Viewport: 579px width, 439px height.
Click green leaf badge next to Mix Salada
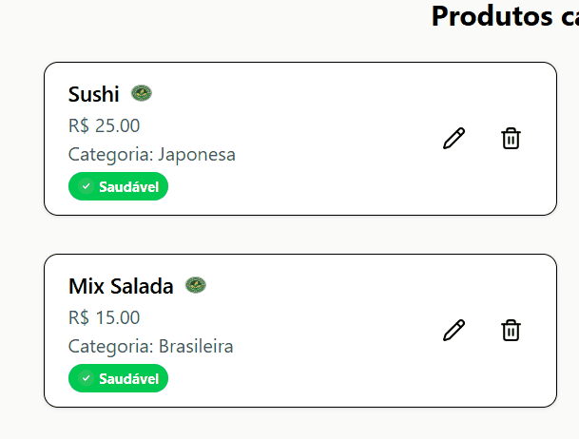196,285
